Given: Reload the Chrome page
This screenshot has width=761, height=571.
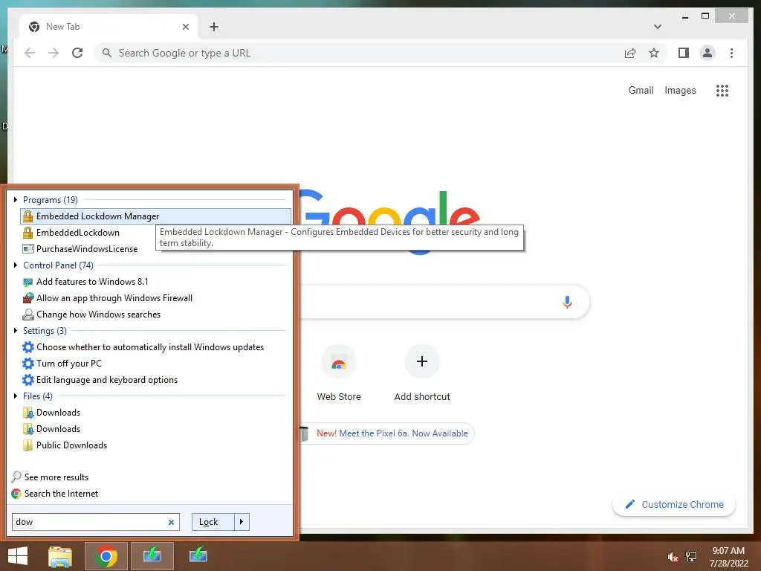Looking at the screenshot, I should click(77, 53).
